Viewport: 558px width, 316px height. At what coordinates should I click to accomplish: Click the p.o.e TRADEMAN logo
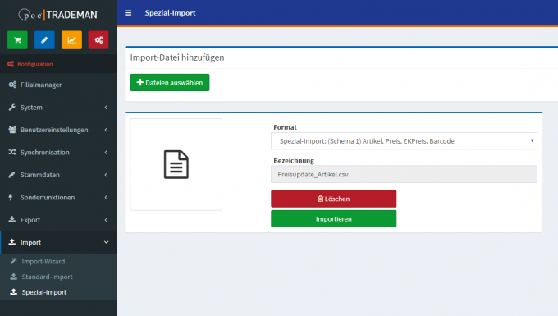(x=58, y=15)
